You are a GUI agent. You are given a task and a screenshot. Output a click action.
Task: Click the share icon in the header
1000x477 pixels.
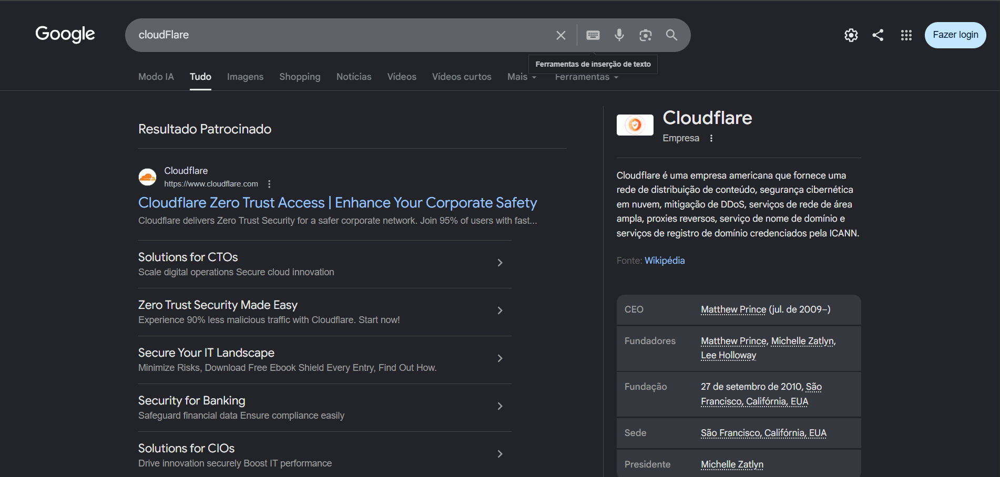878,35
